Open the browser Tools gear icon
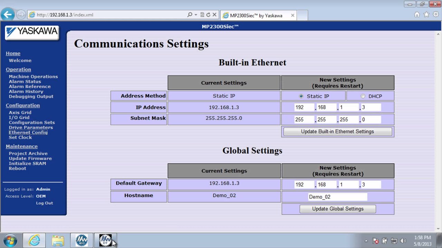 pos(435,14)
